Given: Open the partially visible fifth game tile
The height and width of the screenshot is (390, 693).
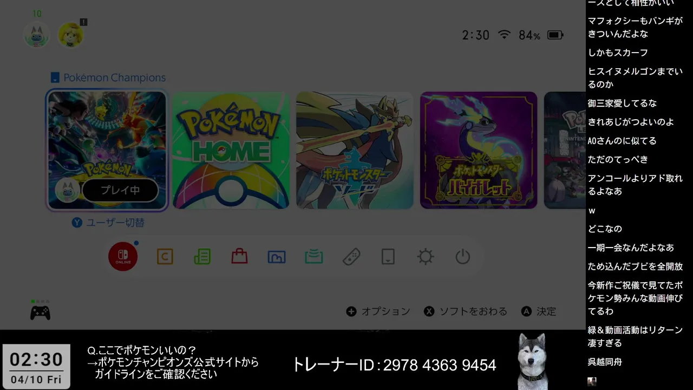Looking at the screenshot, I should [x=564, y=150].
